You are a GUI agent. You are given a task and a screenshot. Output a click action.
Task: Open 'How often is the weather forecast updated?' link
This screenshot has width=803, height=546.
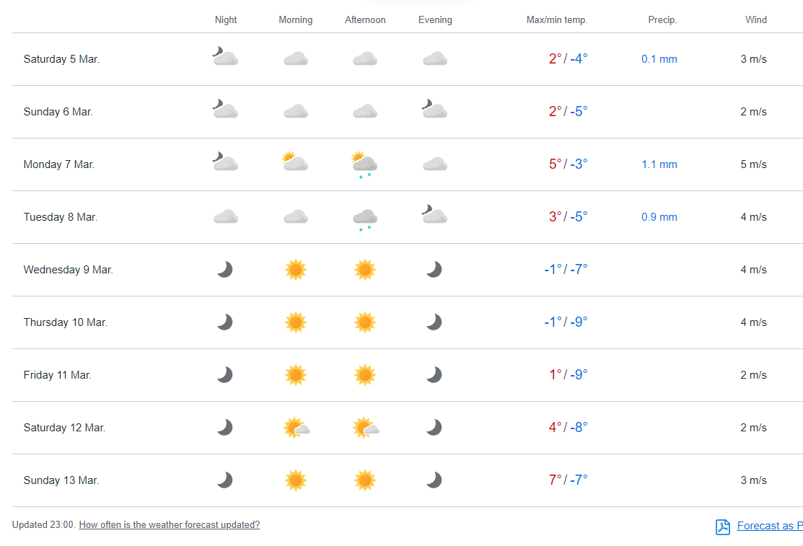coord(169,525)
